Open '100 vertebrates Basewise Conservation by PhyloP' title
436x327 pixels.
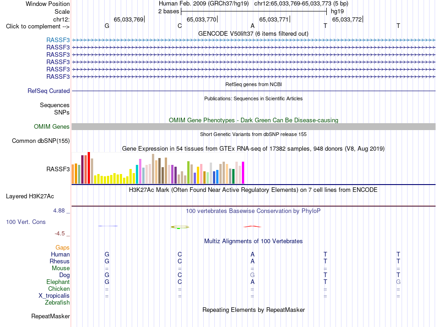point(253,211)
